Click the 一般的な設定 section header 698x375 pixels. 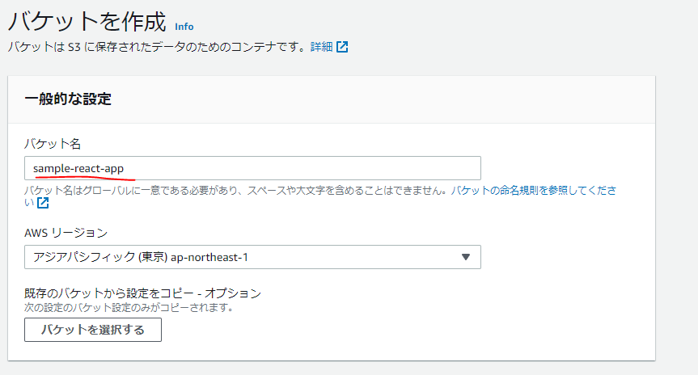click(68, 99)
